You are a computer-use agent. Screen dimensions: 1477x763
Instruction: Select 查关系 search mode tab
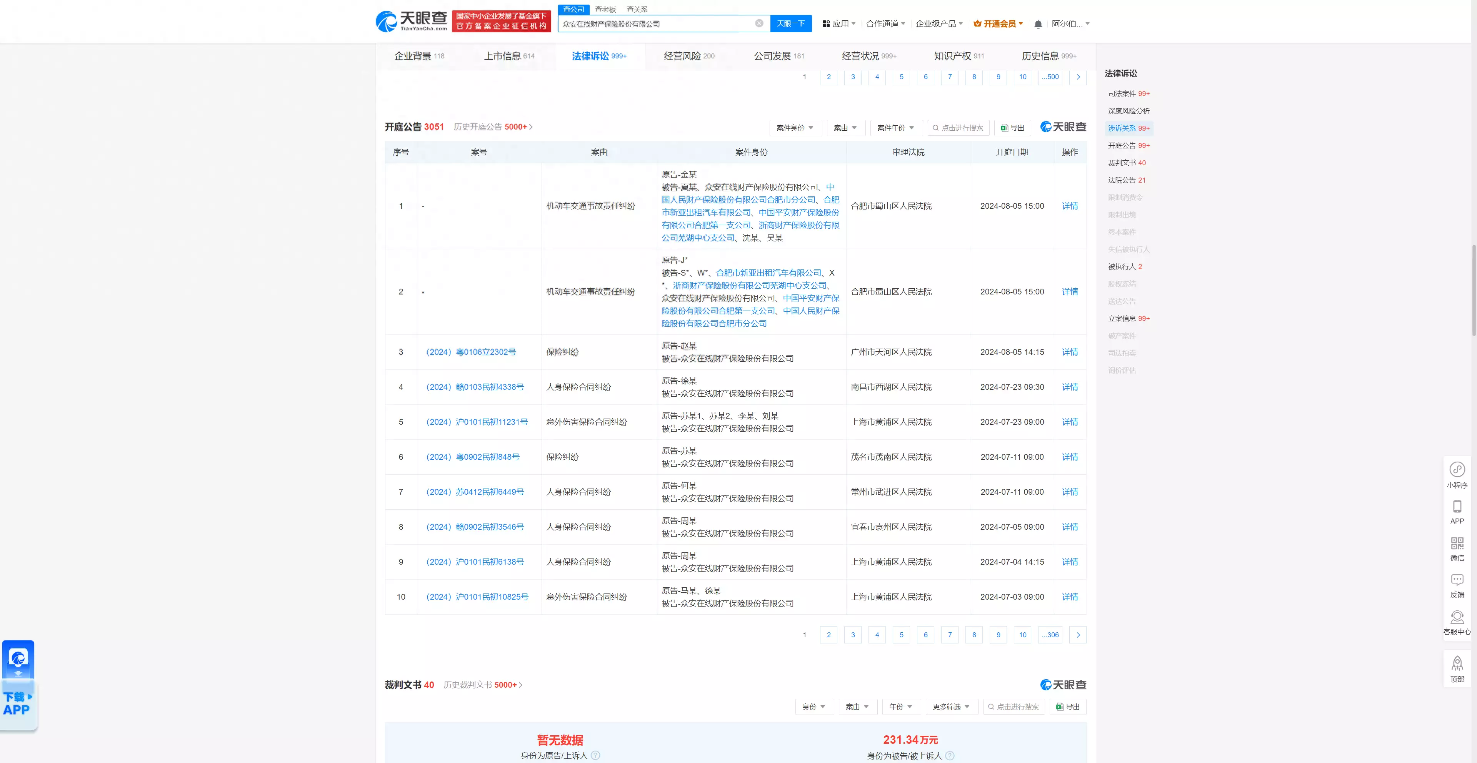(x=637, y=9)
